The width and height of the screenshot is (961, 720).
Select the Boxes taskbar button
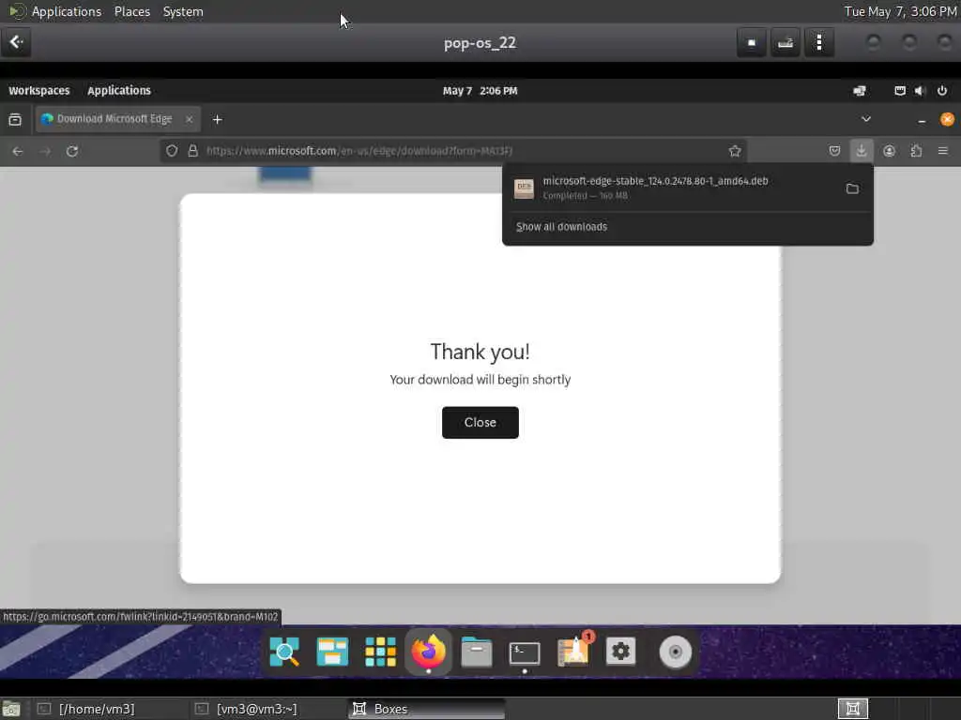[426, 709]
